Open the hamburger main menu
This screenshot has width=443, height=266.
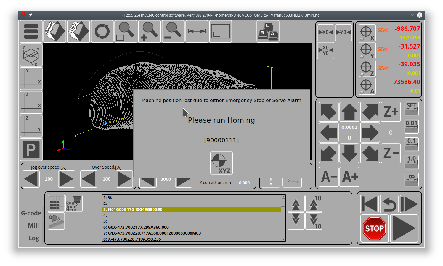(31, 31)
